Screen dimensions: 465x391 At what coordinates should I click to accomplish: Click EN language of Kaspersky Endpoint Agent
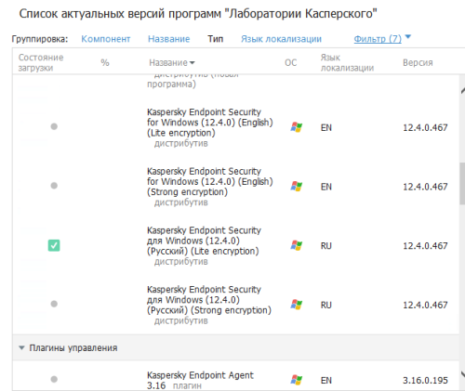point(326,380)
